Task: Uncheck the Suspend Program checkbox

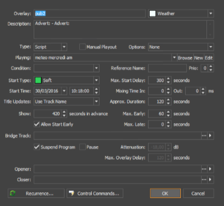Action: [x=37, y=147]
